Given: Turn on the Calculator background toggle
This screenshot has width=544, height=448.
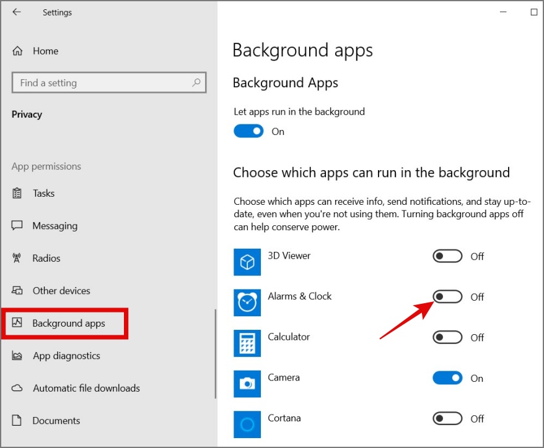Looking at the screenshot, I should coord(447,337).
